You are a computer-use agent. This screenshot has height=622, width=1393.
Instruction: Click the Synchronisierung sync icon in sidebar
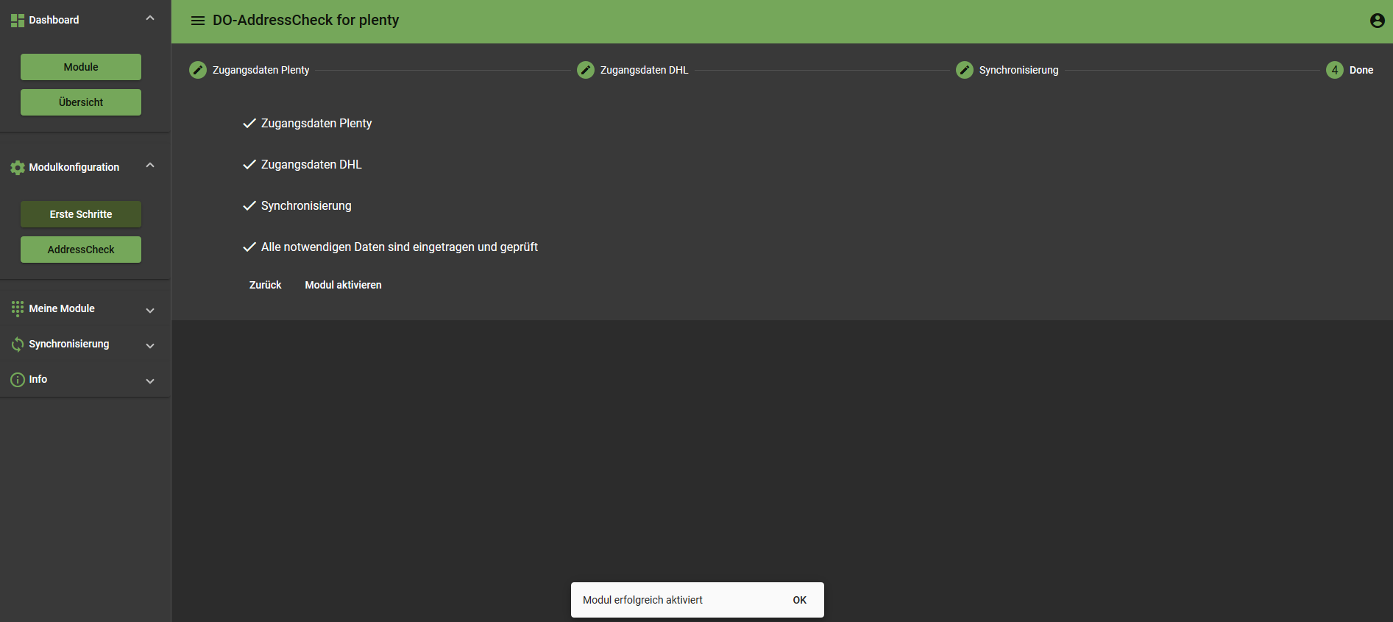pyautogui.click(x=18, y=344)
